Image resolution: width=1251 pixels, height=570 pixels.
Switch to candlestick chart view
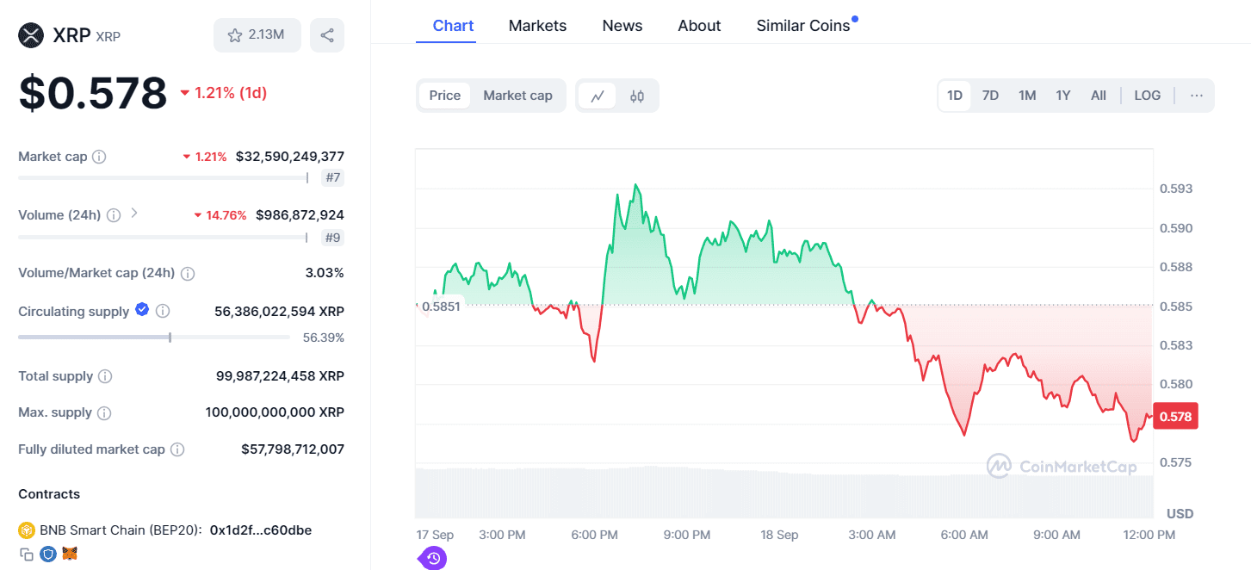pos(636,95)
